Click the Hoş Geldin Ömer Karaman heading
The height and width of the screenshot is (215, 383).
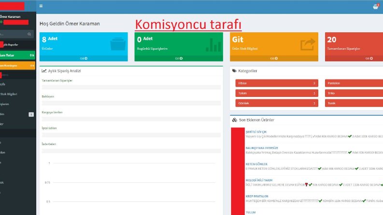[70, 24]
